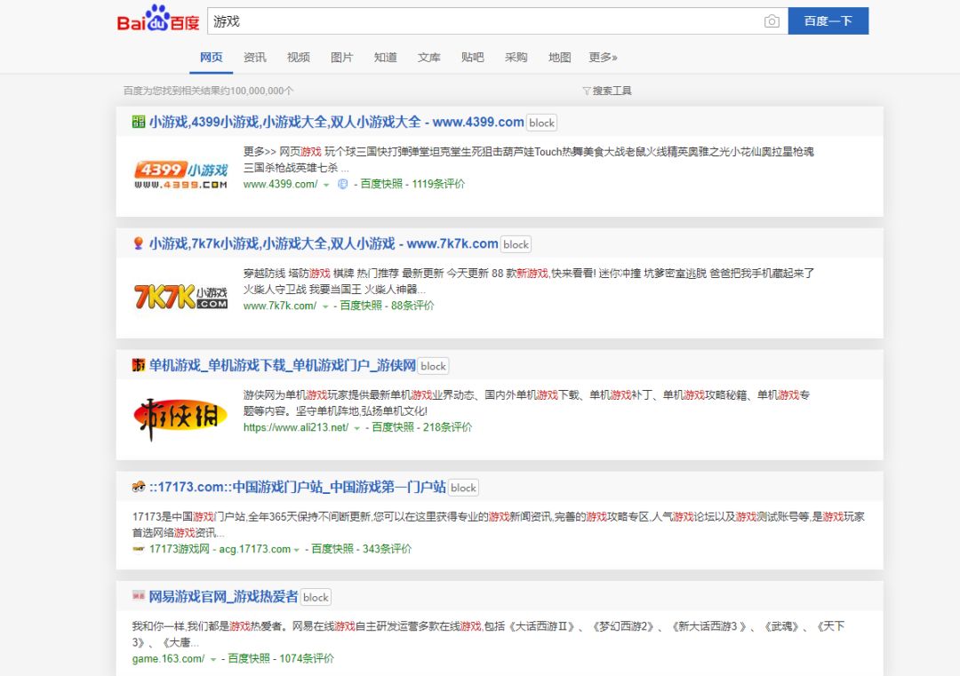This screenshot has width=960, height=676.
Task: Switch to the 图片 tab
Action: [x=342, y=57]
